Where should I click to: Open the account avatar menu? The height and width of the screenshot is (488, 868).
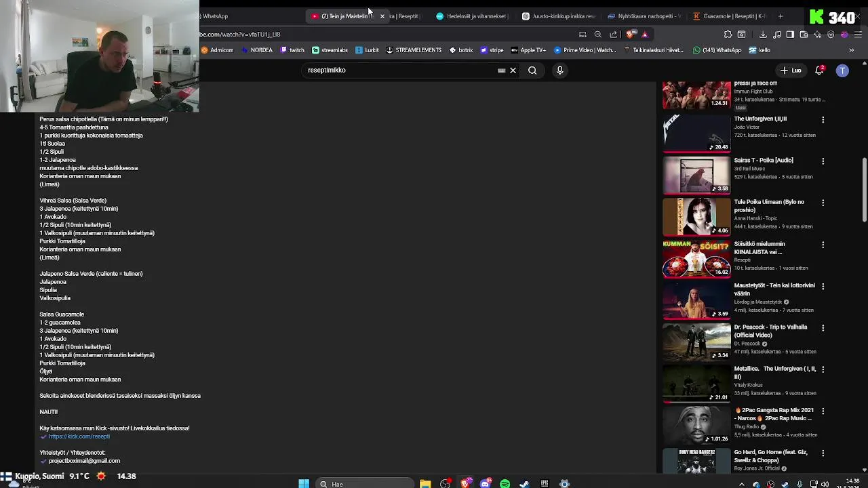coord(842,70)
